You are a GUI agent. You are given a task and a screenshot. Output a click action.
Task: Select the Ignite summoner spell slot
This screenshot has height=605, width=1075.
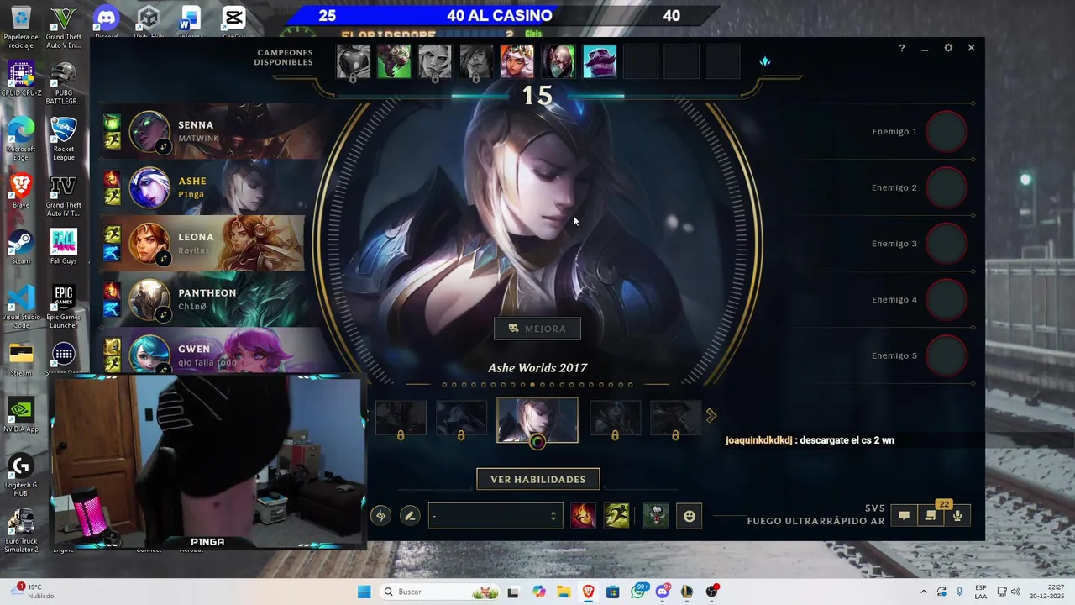(584, 515)
